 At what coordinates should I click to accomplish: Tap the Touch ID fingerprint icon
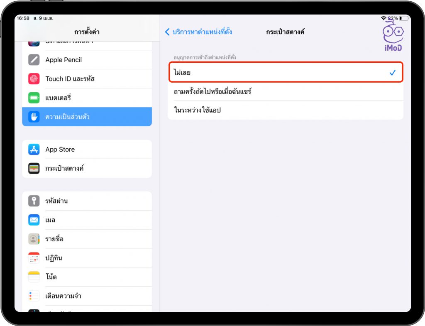[34, 79]
